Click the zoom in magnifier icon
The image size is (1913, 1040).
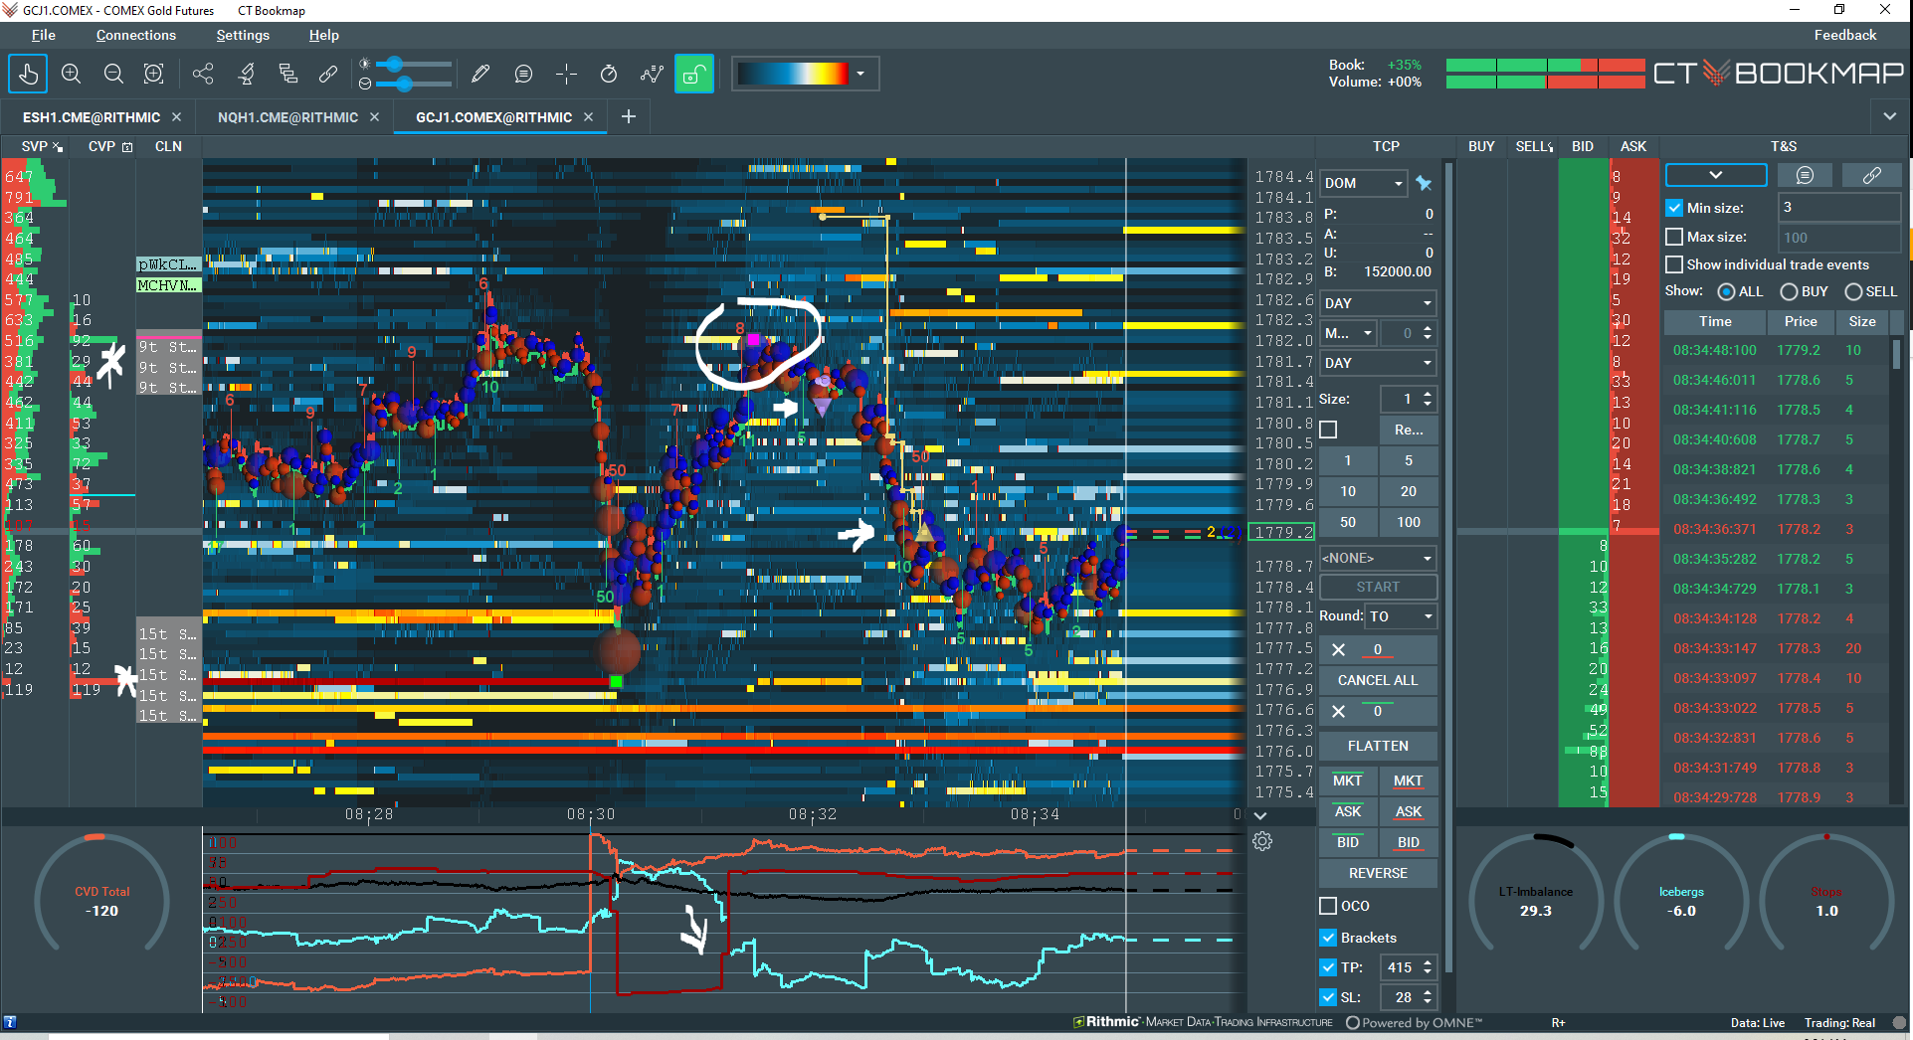(x=71, y=74)
